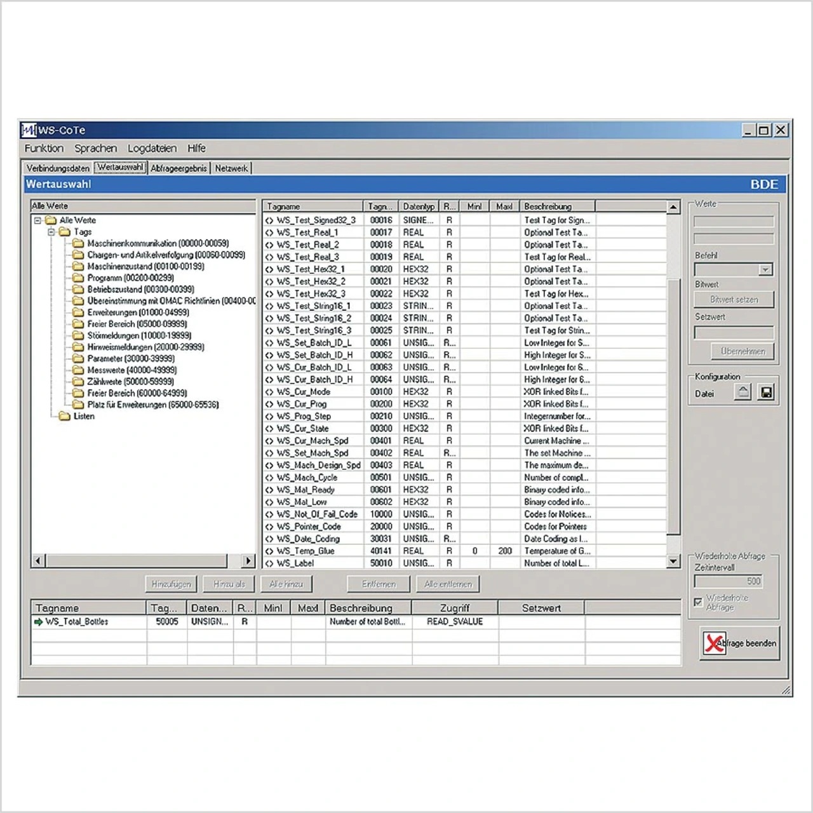The width and height of the screenshot is (813, 813).
Task: Click the tag icon beside WS_Temp_Glue
Action: pos(269,551)
